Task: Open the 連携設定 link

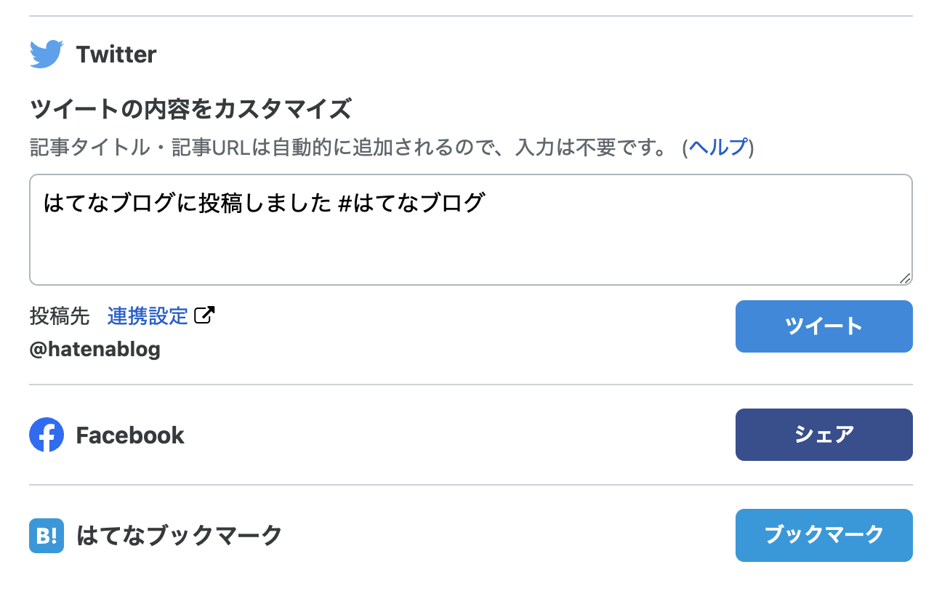Action: click(148, 315)
